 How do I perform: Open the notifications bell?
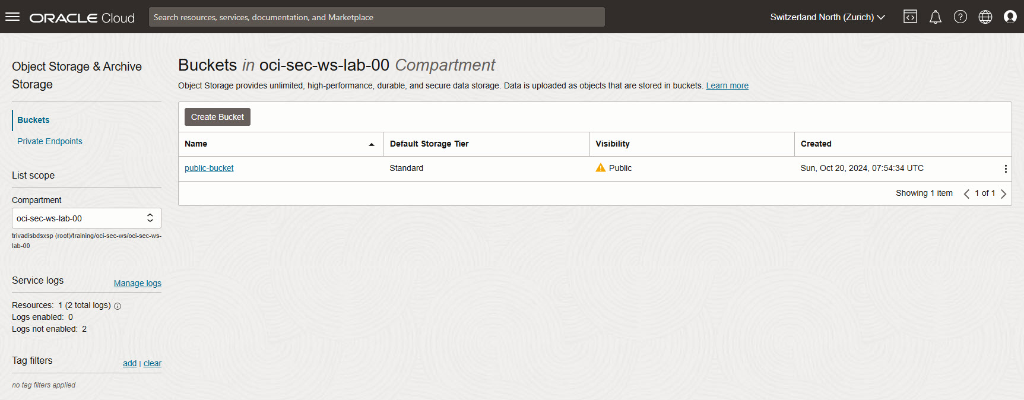pos(936,17)
